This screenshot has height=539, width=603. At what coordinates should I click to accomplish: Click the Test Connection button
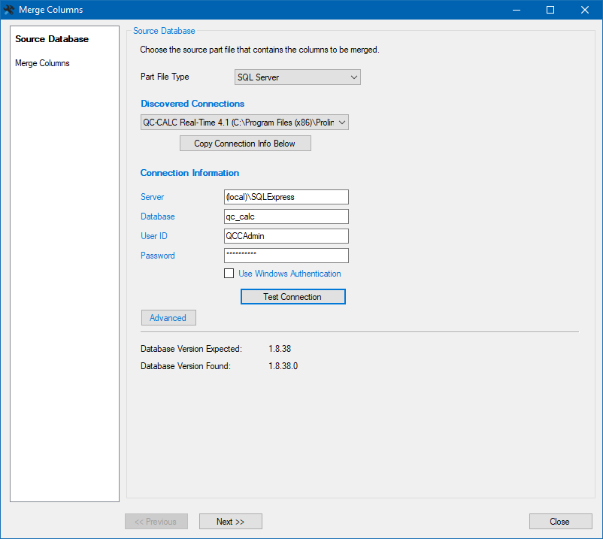[292, 296]
